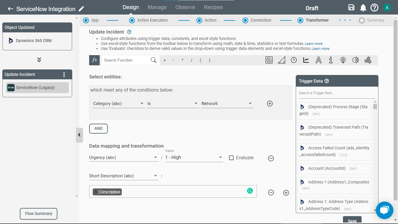Open the help question mark in header
The image size is (398, 224).
click(374, 8)
